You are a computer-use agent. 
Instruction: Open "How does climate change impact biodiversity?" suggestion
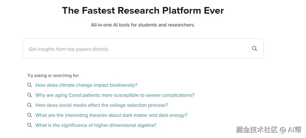tap(86, 85)
